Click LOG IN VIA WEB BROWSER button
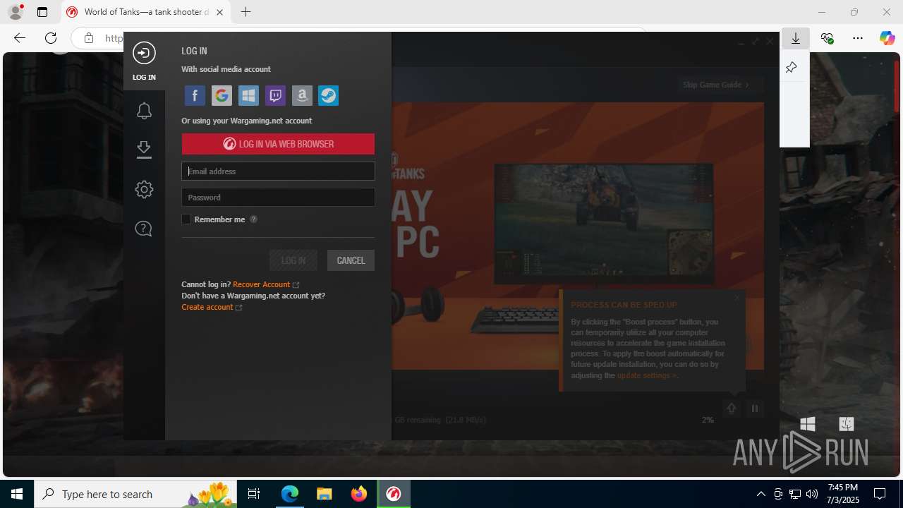This screenshot has height=508, width=903. (x=278, y=144)
